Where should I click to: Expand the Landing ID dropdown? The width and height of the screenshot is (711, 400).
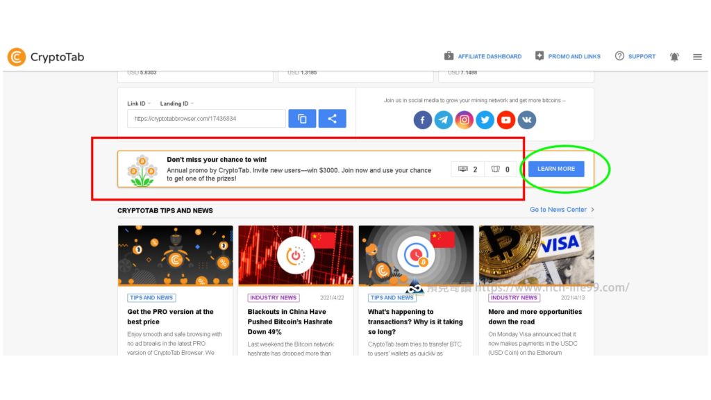coord(177,104)
